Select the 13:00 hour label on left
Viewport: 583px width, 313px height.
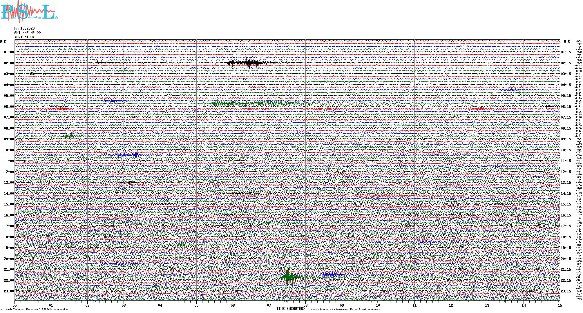[x=9, y=183]
